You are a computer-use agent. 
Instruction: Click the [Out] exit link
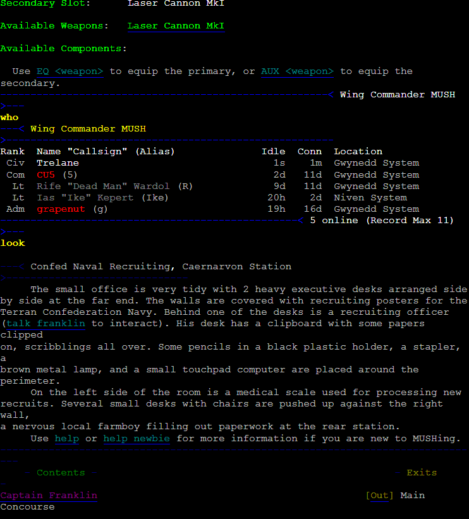click(379, 495)
